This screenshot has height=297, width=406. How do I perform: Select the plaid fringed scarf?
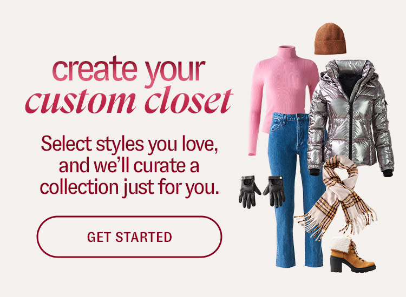tap(337, 198)
